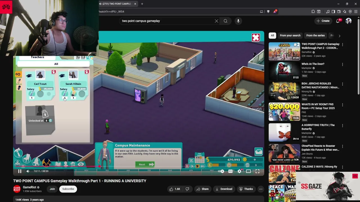Open options menu for A HORRIFYING TRUTH video
This screenshot has height=202, width=360.
click(342, 126)
